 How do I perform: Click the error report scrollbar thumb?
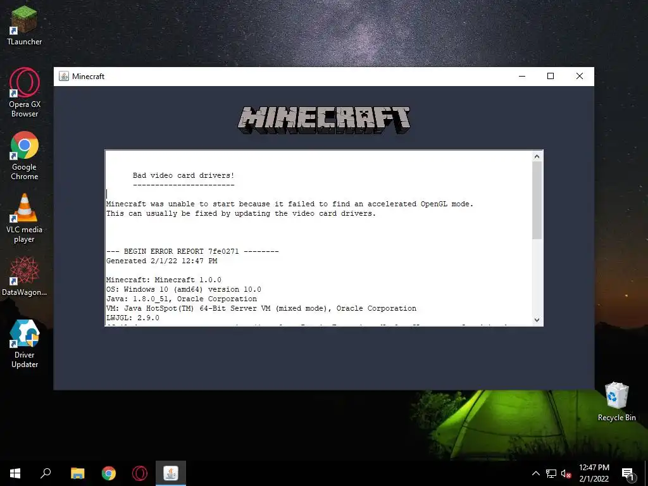[537, 201]
